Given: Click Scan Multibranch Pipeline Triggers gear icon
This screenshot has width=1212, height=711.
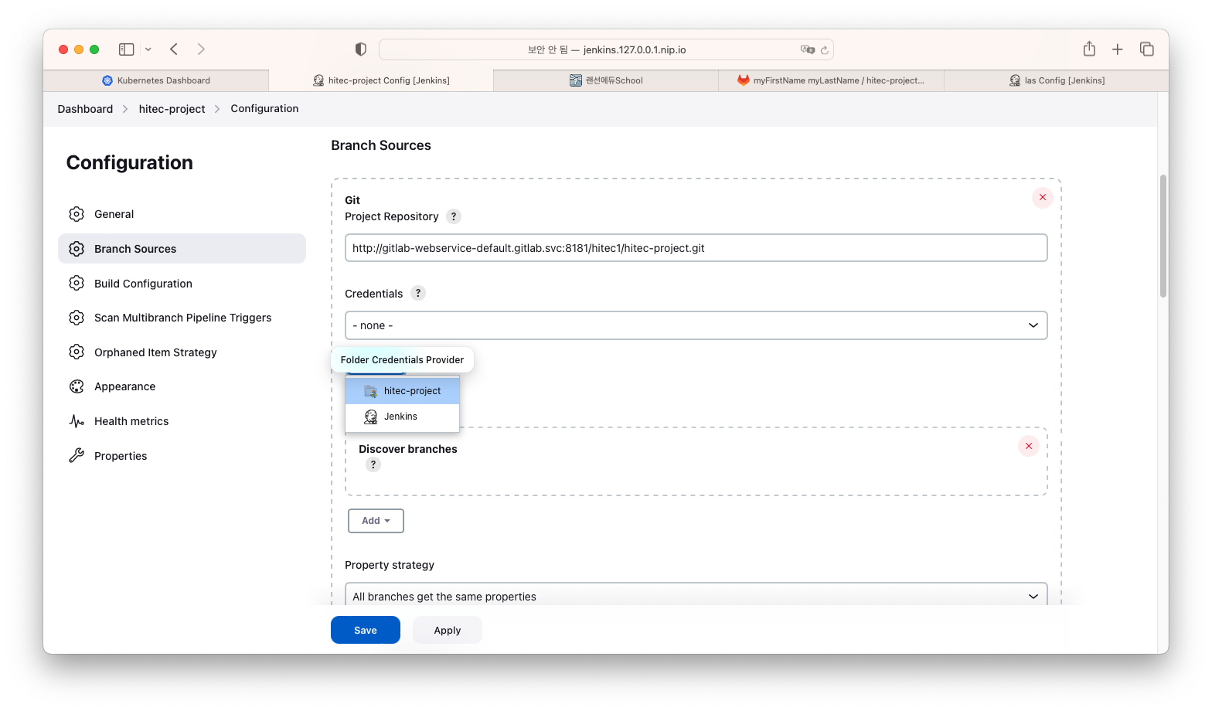Looking at the screenshot, I should pos(77,318).
